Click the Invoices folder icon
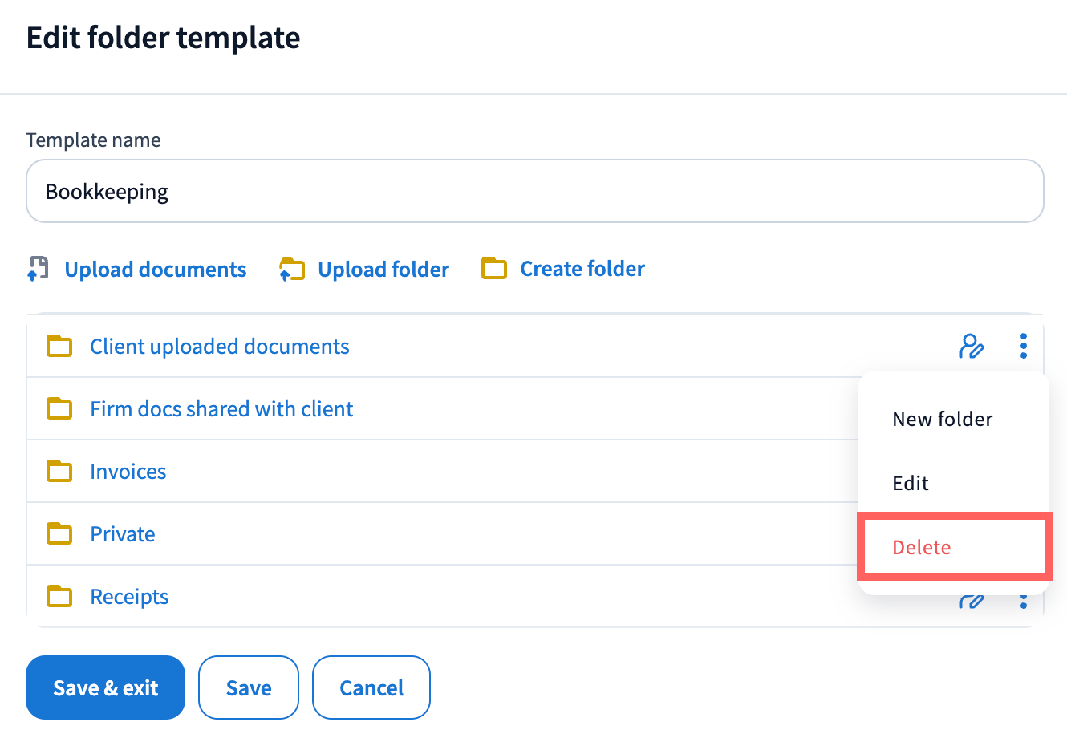Screen dimensions: 1067x738 (x=59, y=472)
